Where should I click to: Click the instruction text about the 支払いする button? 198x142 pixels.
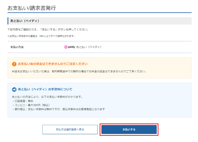[x=52, y=30]
